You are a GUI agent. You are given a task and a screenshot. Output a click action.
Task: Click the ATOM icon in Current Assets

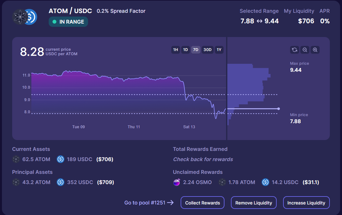point(16,159)
